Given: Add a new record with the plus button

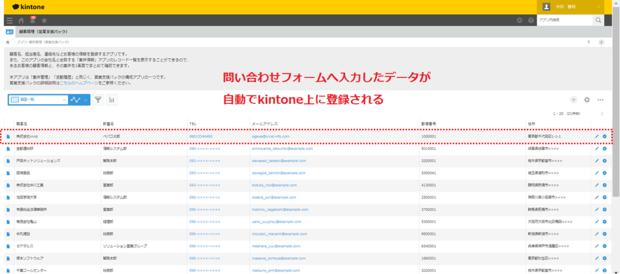Looking at the screenshot, I should [x=574, y=100].
